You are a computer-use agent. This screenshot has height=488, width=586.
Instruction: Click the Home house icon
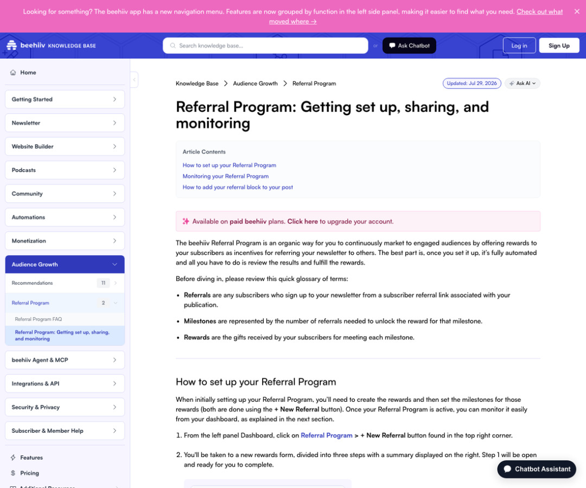pos(13,73)
